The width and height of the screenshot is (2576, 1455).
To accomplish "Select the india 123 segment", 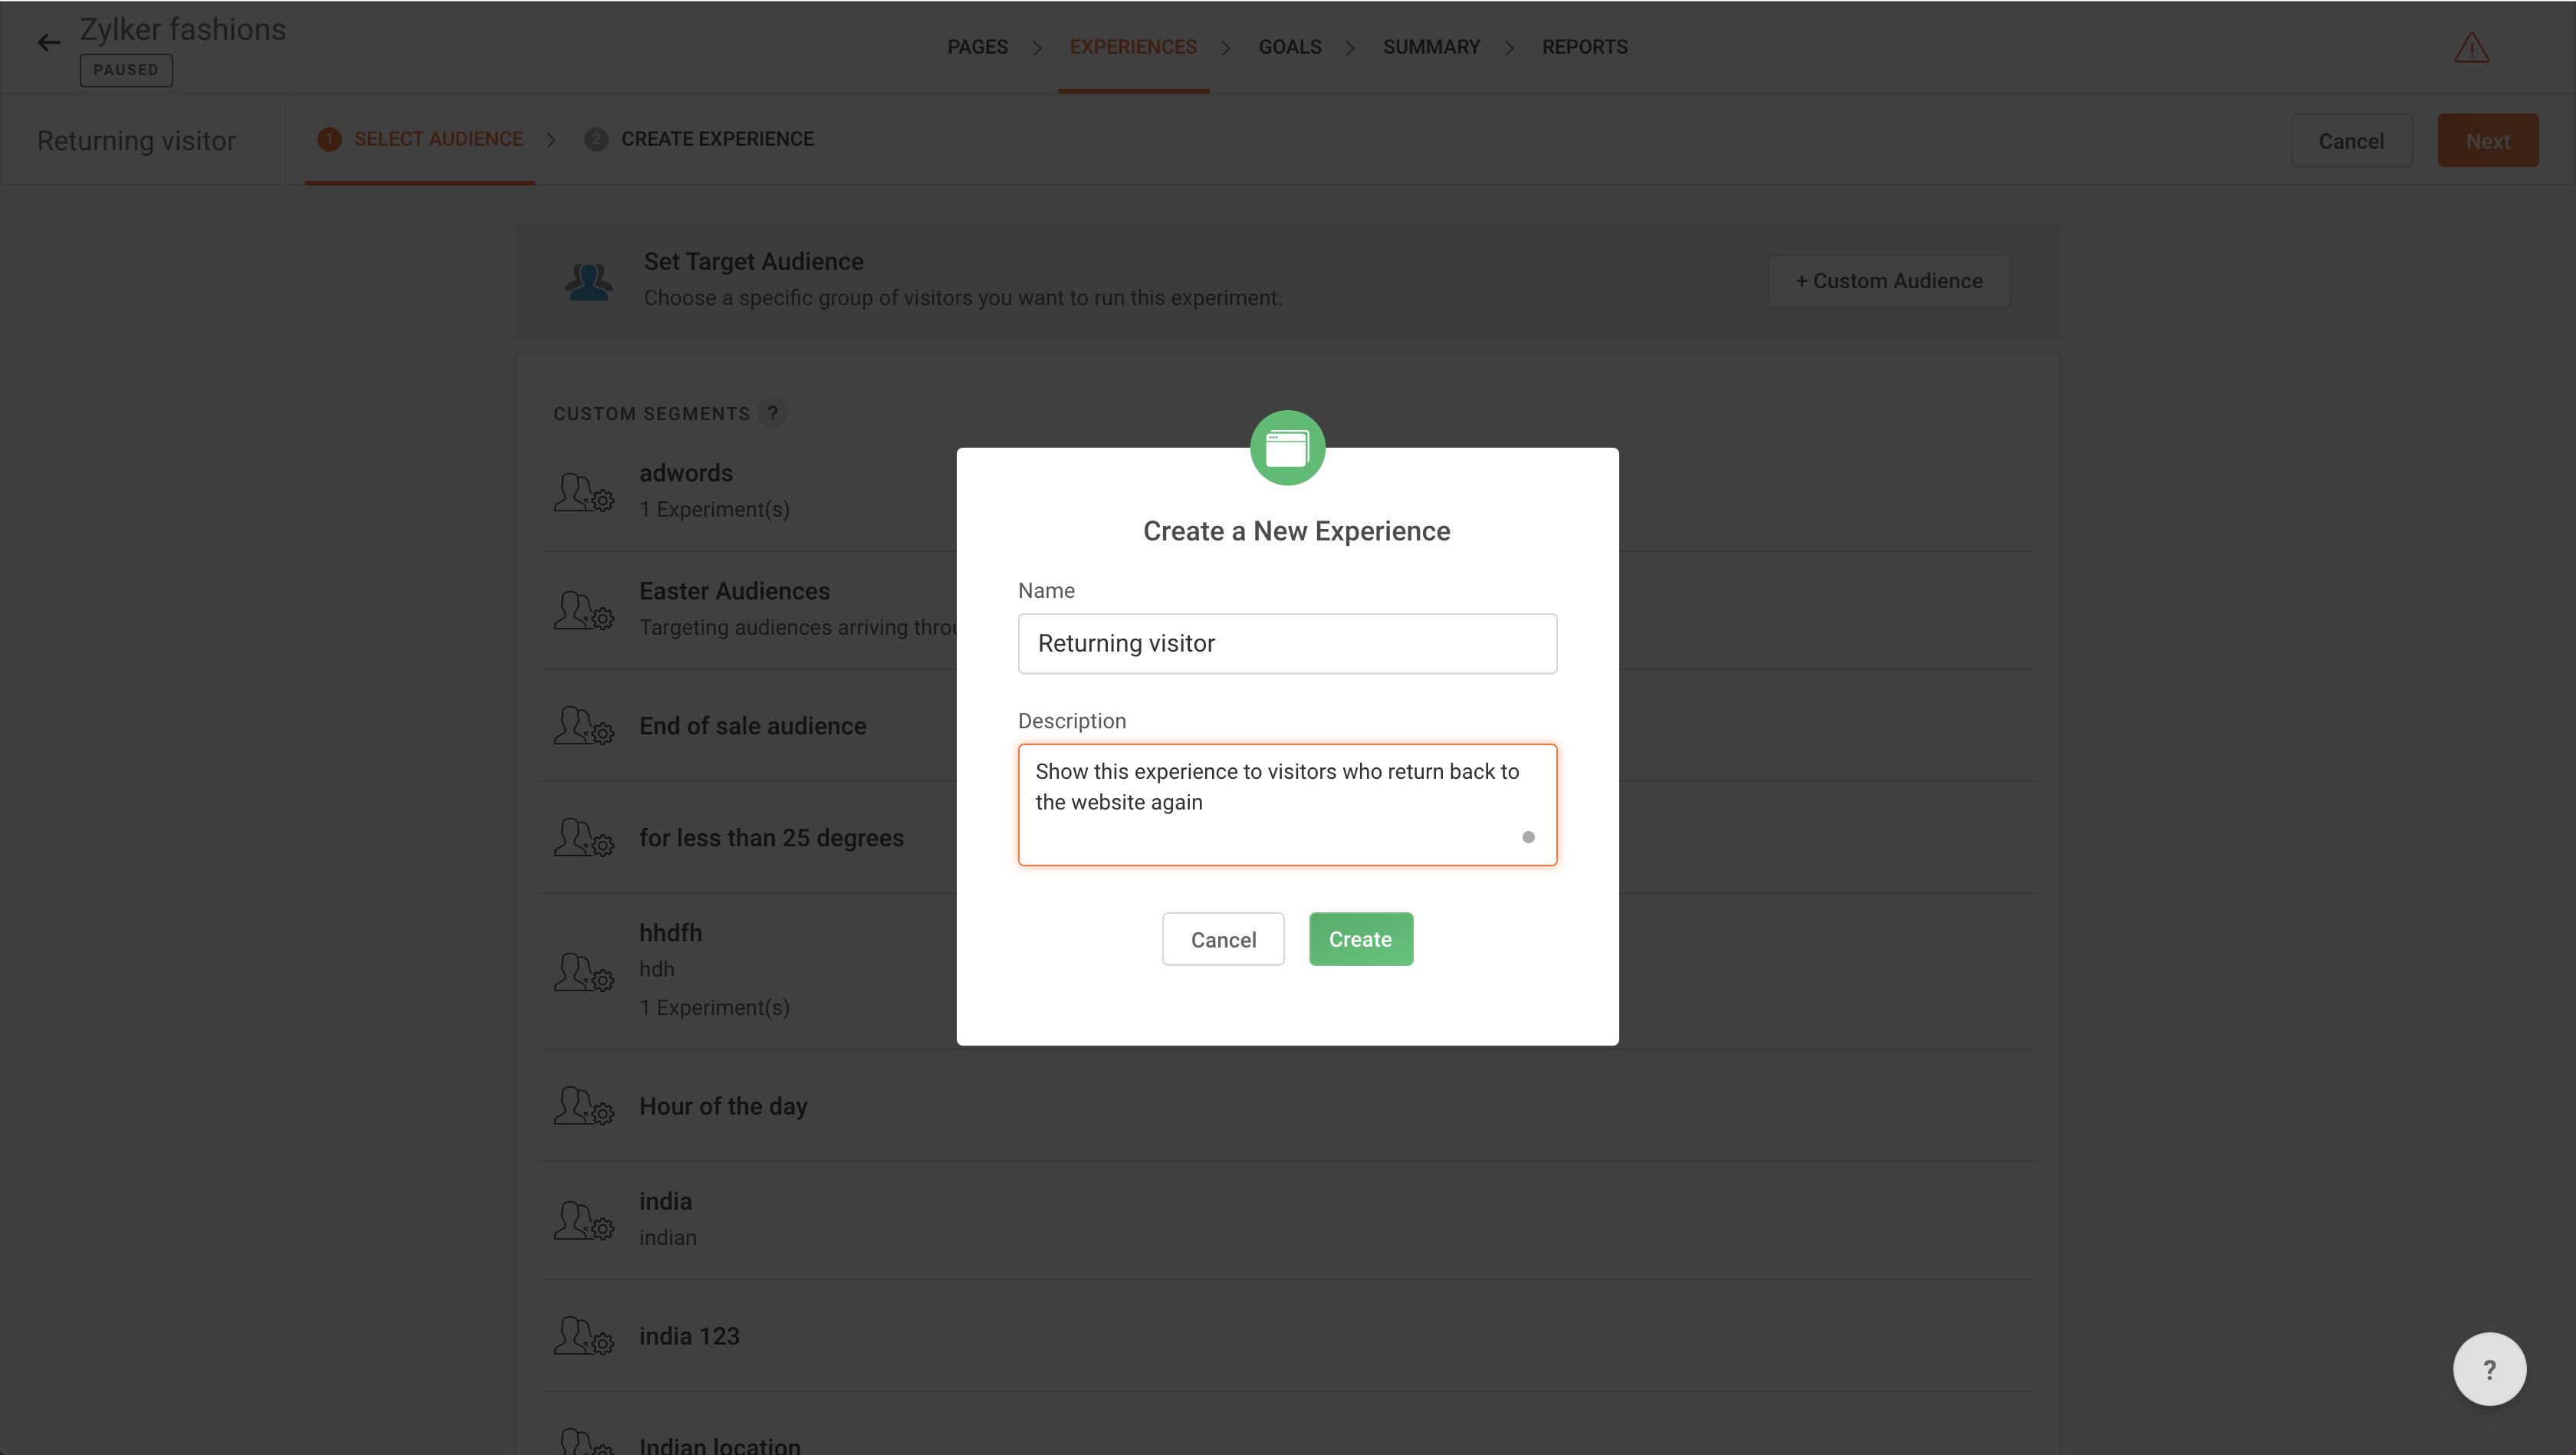I will pos(1288,1335).
